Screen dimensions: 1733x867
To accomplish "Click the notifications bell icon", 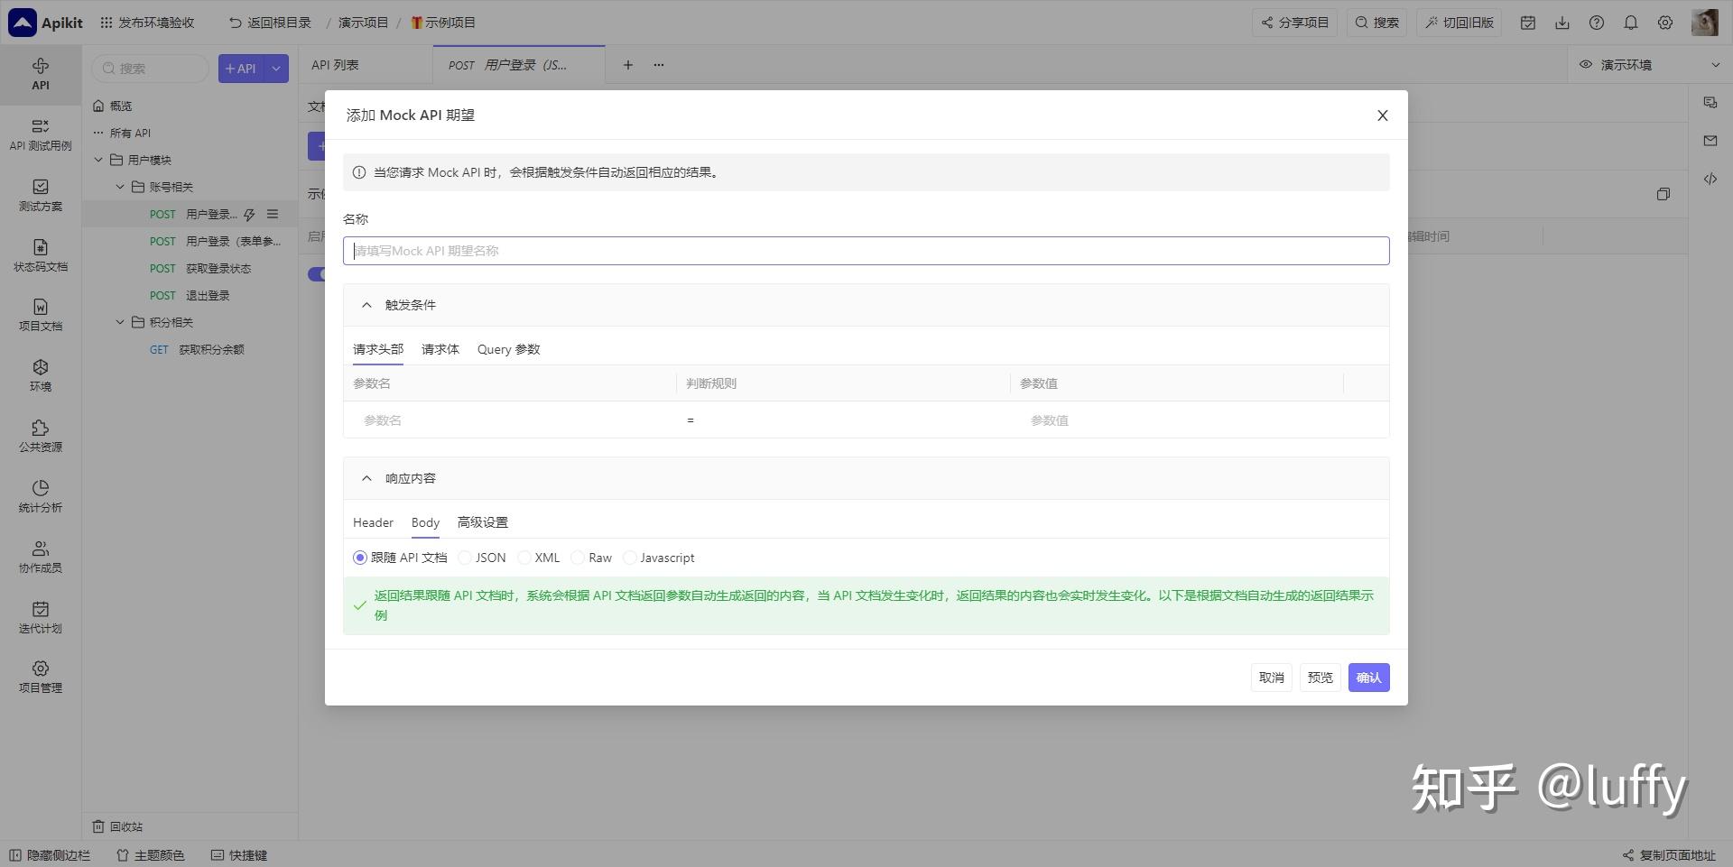I will tap(1631, 23).
